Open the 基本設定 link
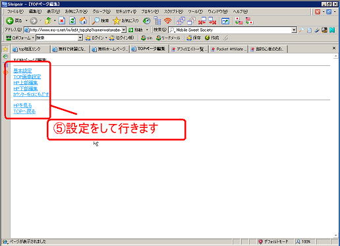Image resolution: width=340 pixels, height=246 pixels. tap(22, 71)
